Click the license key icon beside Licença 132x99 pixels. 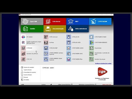pos(51,84)
